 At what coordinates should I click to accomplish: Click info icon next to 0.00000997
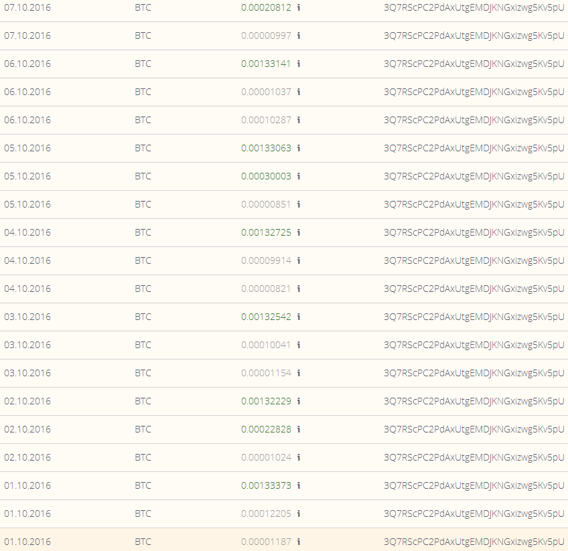coord(299,35)
